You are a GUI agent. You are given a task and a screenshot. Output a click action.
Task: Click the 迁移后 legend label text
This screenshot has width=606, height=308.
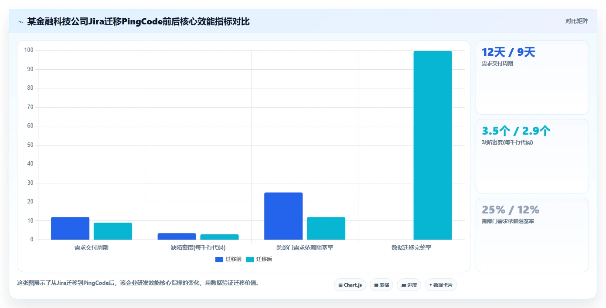(264, 259)
